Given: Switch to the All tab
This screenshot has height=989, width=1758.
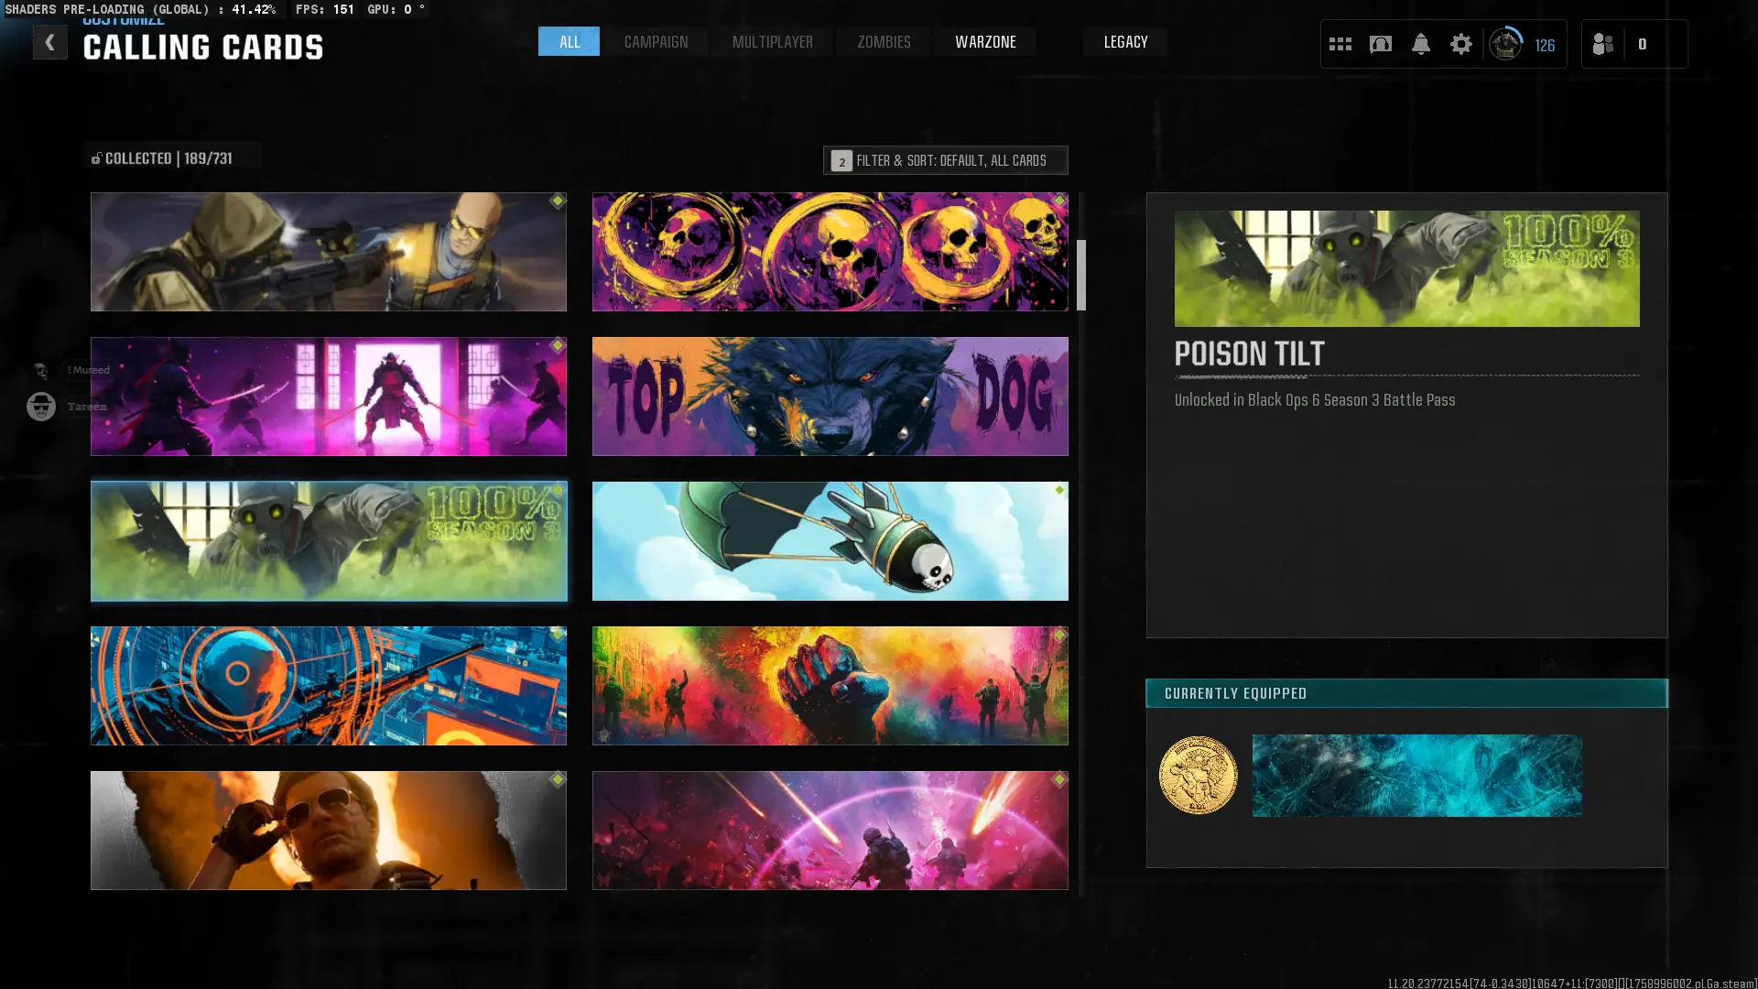Looking at the screenshot, I should point(569,41).
